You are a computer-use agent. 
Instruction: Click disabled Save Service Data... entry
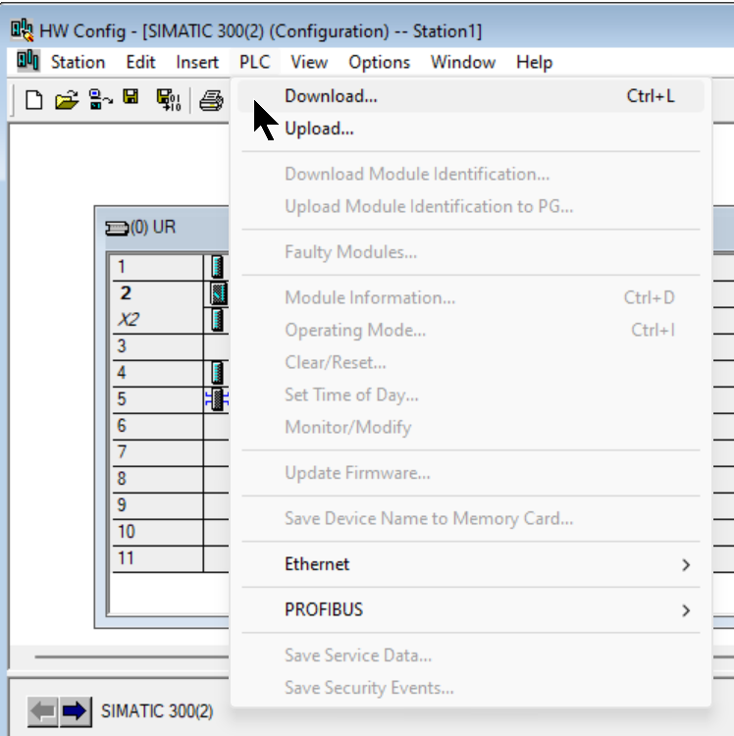tap(471, 656)
